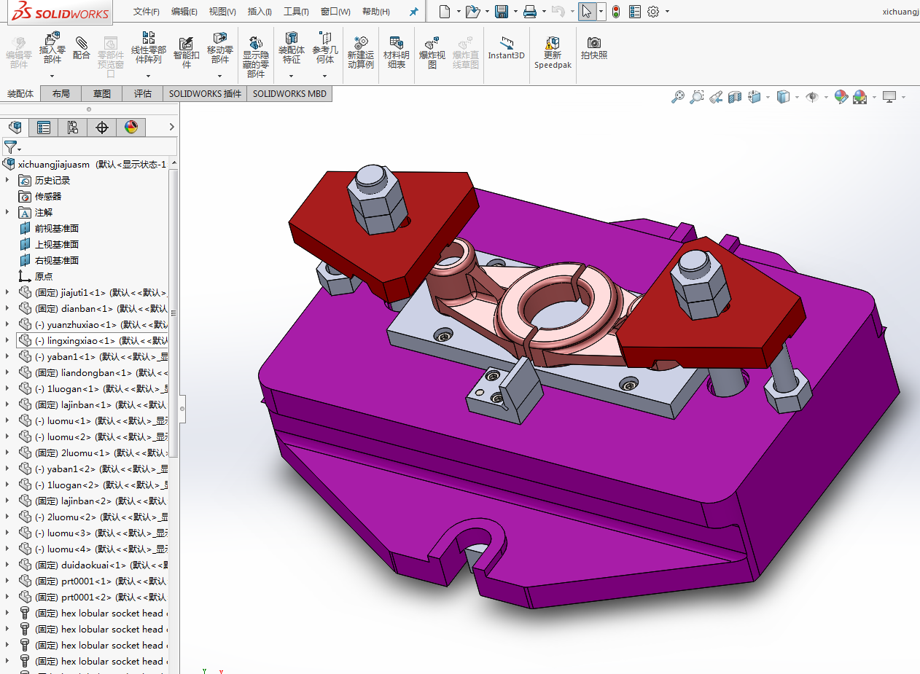
Task: Click the Rebuild traffic light icon
Action: click(616, 12)
